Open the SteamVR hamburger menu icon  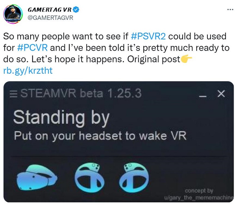13,94
